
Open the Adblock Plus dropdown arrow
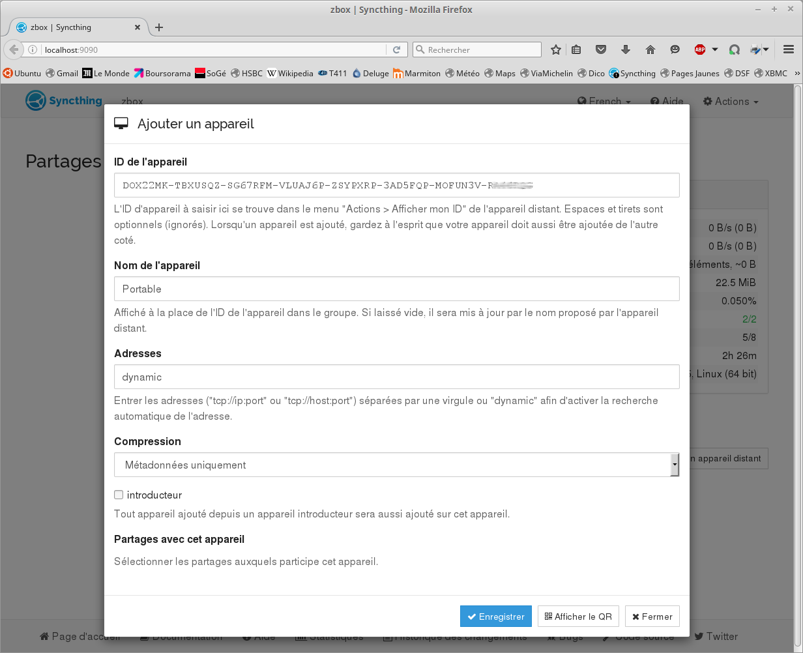[x=715, y=50]
